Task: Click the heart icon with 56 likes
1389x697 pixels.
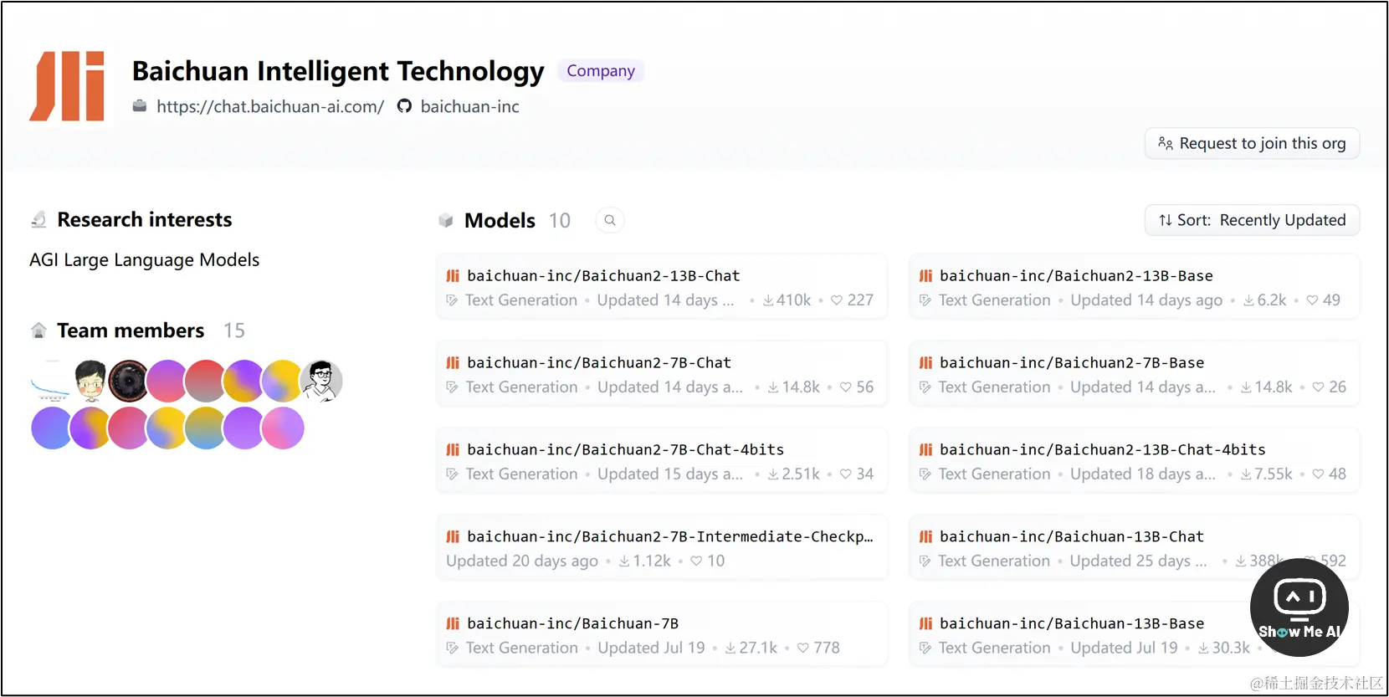Action: (846, 387)
